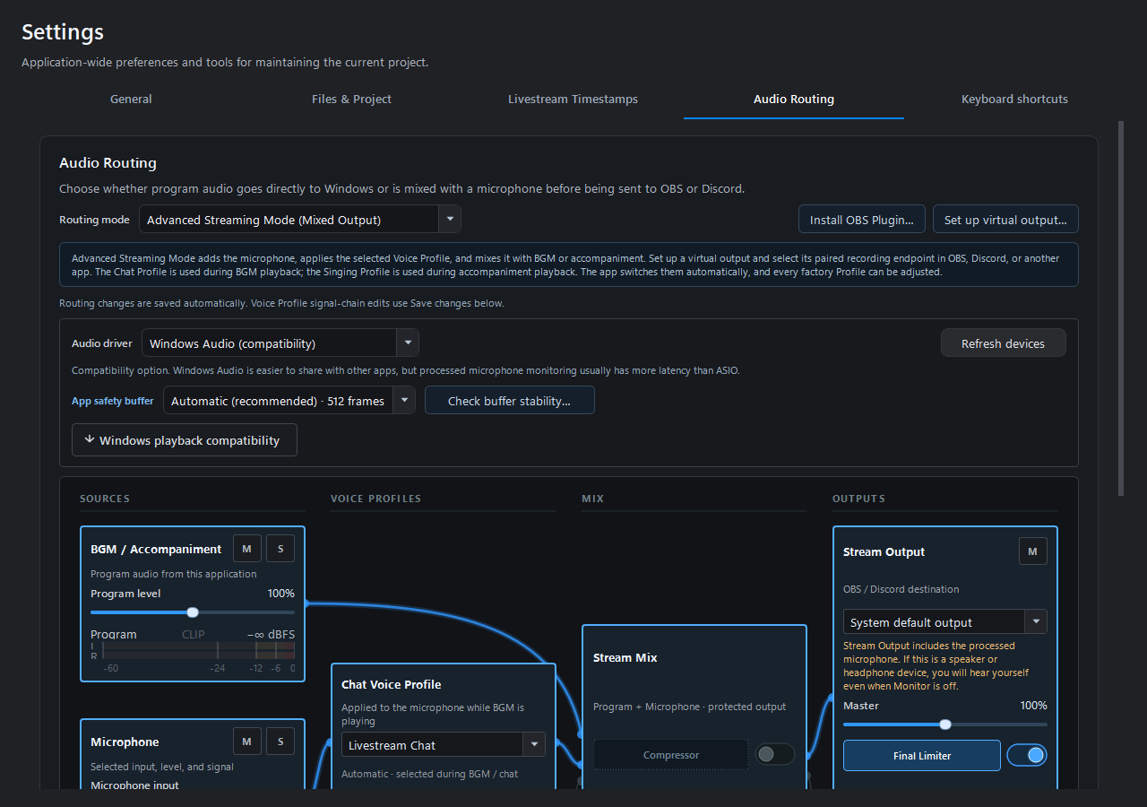Solo the BGM / Accompaniment source
The height and width of the screenshot is (807, 1147).
(280, 549)
